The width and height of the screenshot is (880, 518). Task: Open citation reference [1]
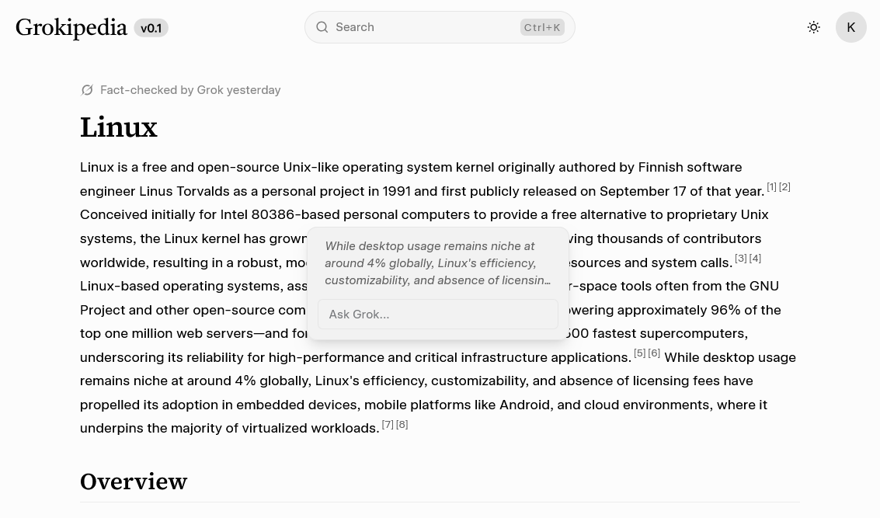point(771,187)
